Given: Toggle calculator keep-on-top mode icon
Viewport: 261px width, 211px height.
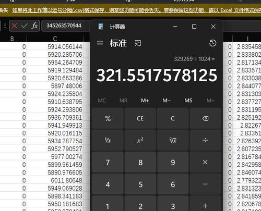Looking at the screenshot, I should point(138,43).
